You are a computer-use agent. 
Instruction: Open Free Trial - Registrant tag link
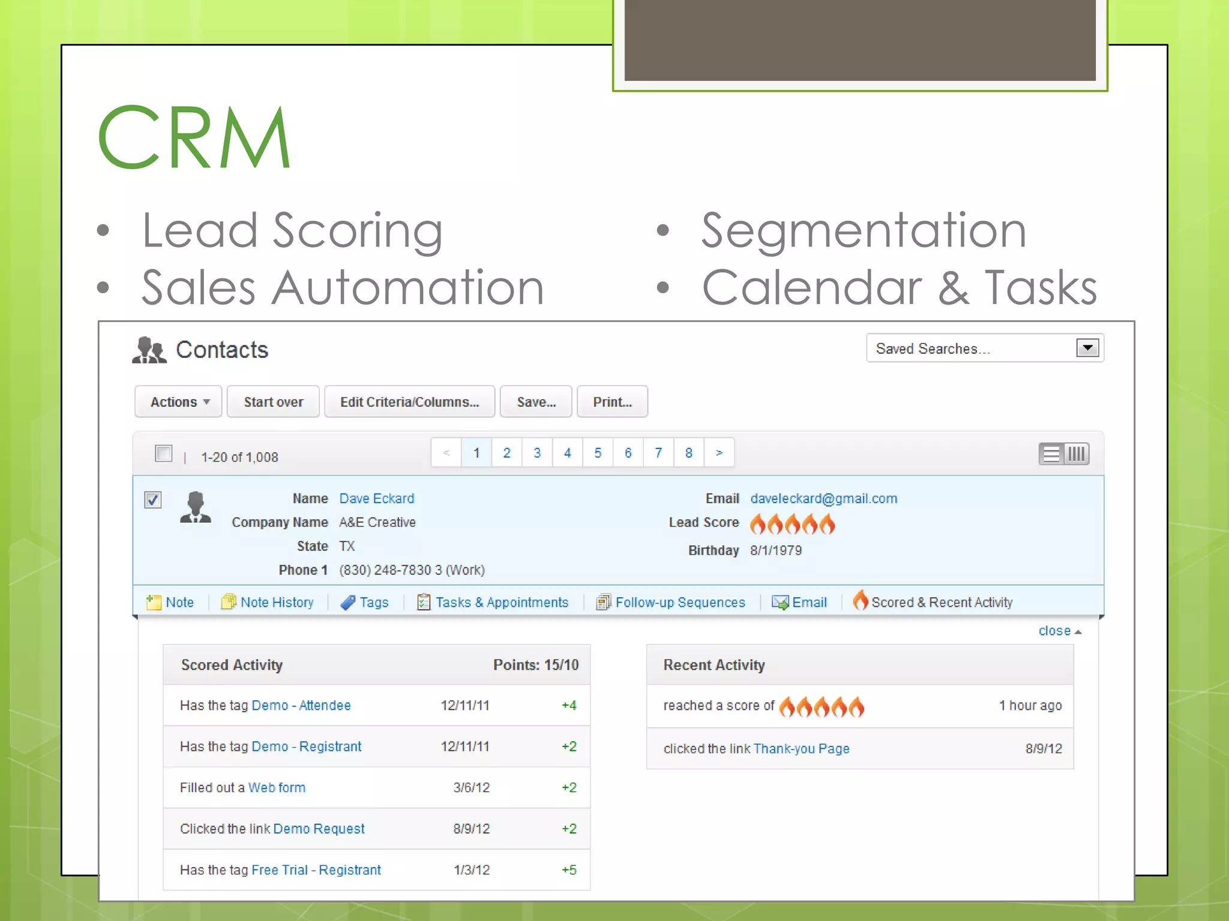tap(316, 869)
